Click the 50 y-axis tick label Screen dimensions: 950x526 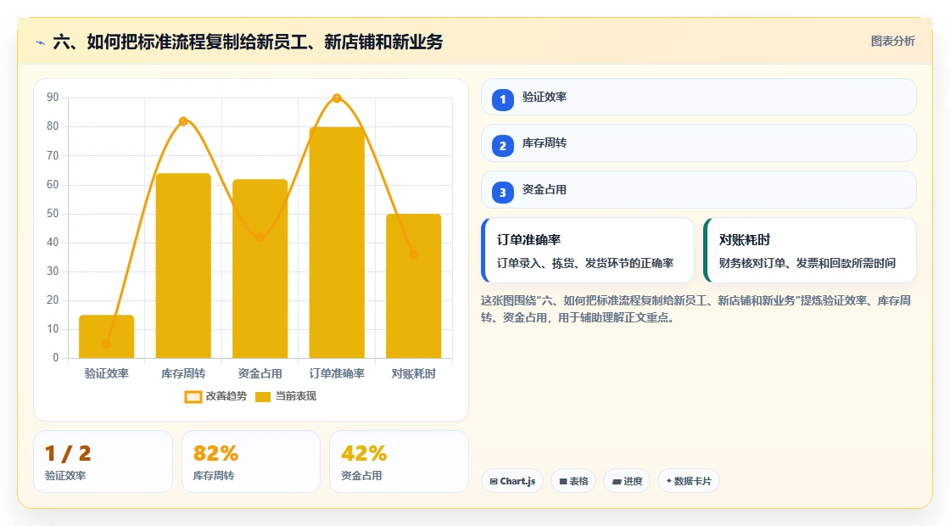[x=53, y=213]
